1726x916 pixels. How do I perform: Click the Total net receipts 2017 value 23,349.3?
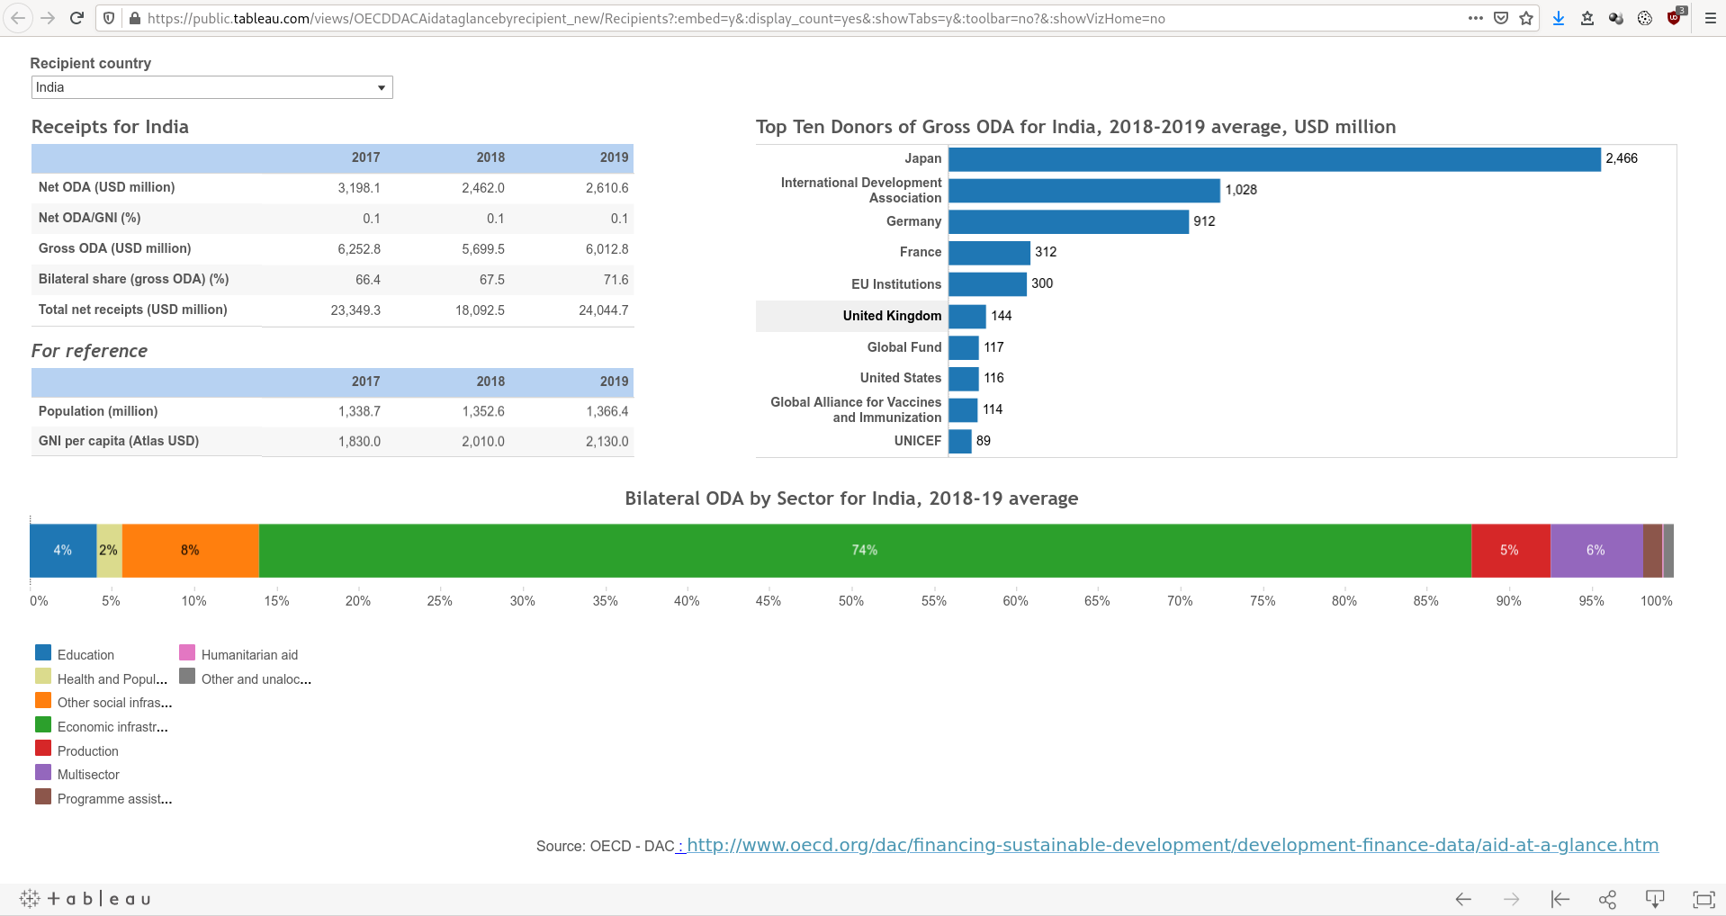(355, 310)
